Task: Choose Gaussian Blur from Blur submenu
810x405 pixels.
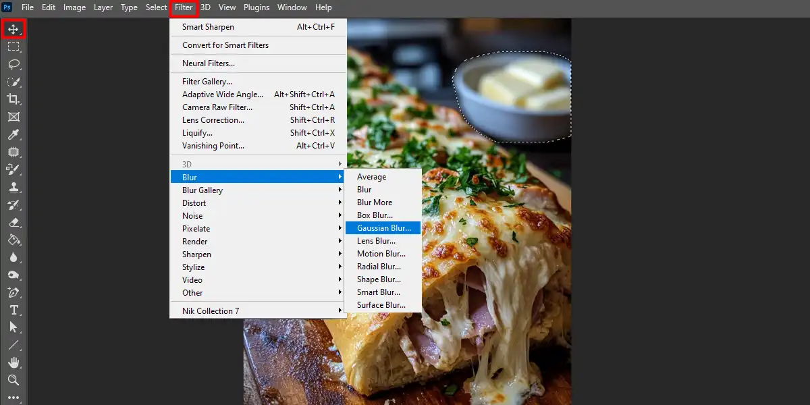Action: (383, 228)
